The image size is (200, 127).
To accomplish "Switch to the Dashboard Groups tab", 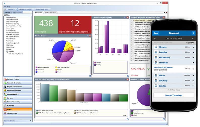I will (x=50, y=13).
